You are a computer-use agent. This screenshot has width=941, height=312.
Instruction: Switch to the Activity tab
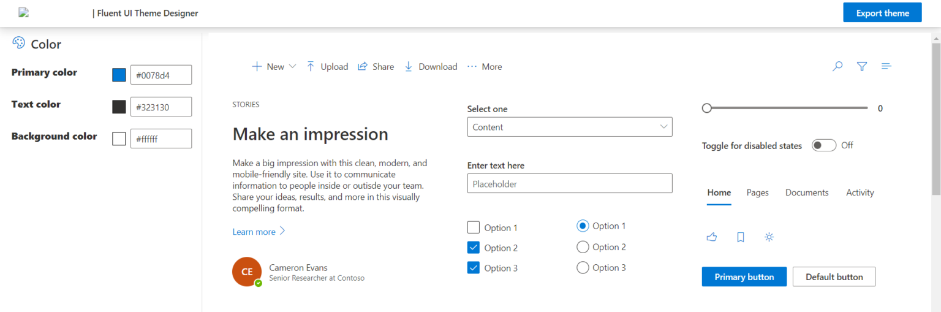860,192
